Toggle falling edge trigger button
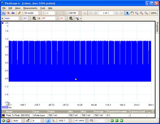 (53, 121)
